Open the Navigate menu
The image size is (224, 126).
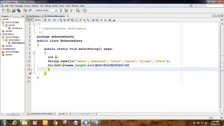(x=19, y=6)
